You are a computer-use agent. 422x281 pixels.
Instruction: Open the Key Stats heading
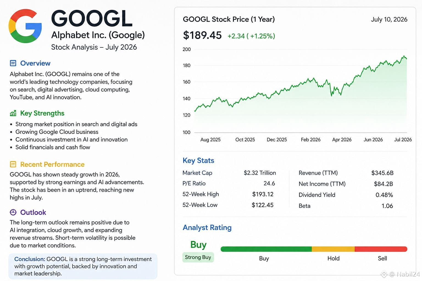pyautogui.click(x=198, y=161)
